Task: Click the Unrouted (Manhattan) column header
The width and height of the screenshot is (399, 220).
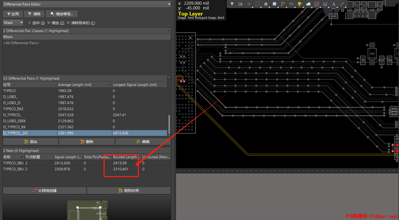Action: point(156,157)
